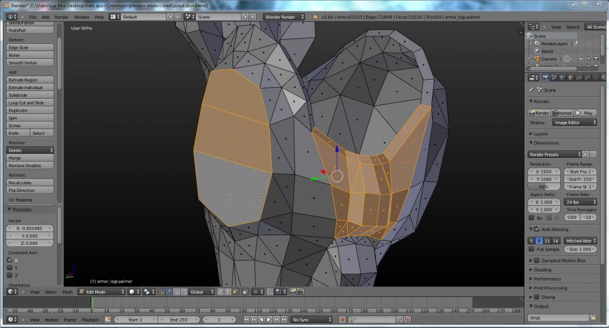Open the Mesh menu in 3D view header

coord(67,292)
